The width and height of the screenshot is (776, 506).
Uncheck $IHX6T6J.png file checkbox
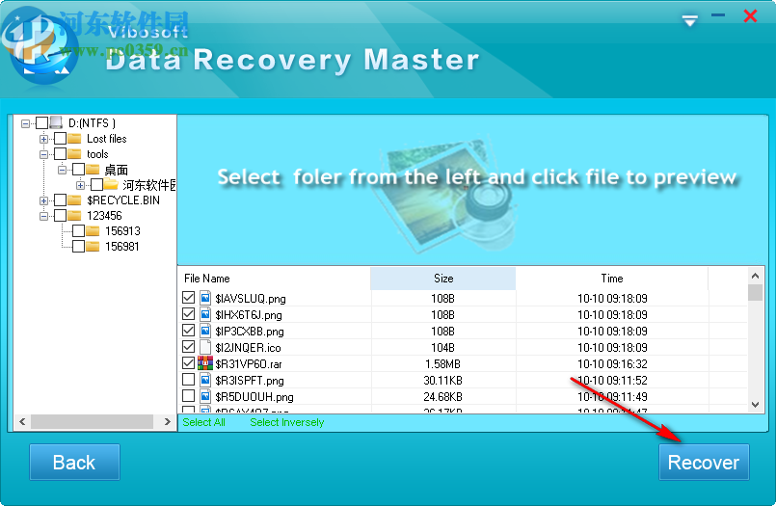click(188, 314)
